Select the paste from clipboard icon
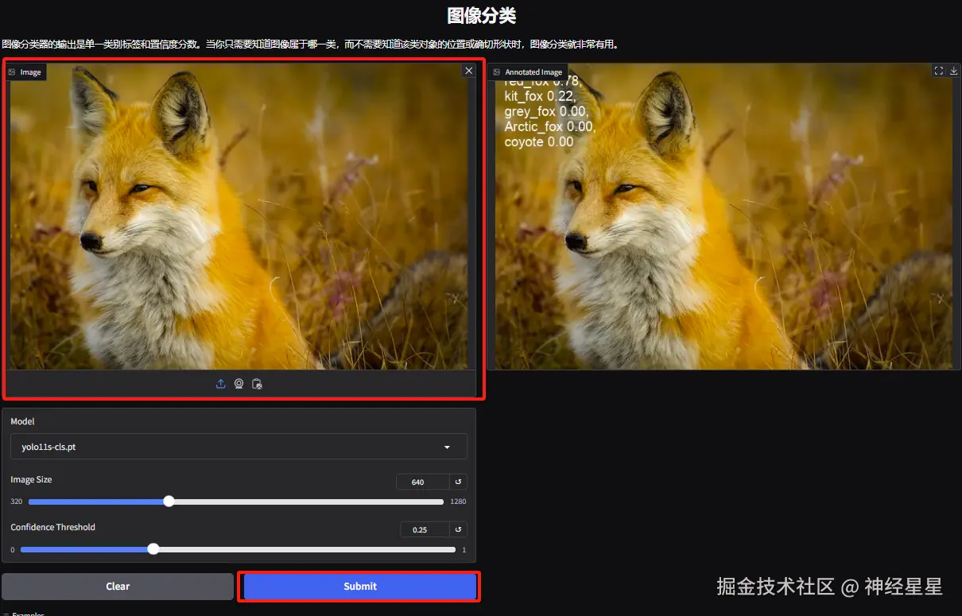 [x=257, y=383]
